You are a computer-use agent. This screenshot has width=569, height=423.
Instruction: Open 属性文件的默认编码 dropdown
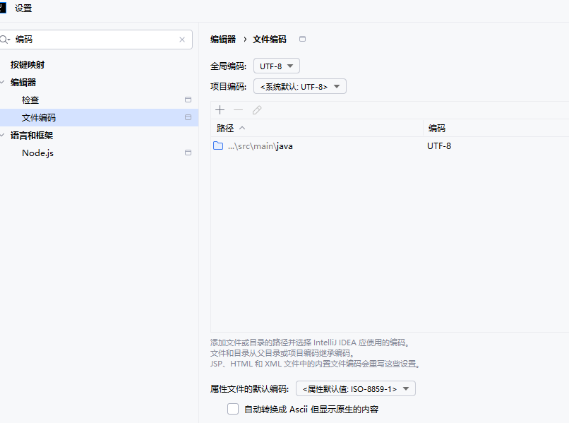point(356,389)
